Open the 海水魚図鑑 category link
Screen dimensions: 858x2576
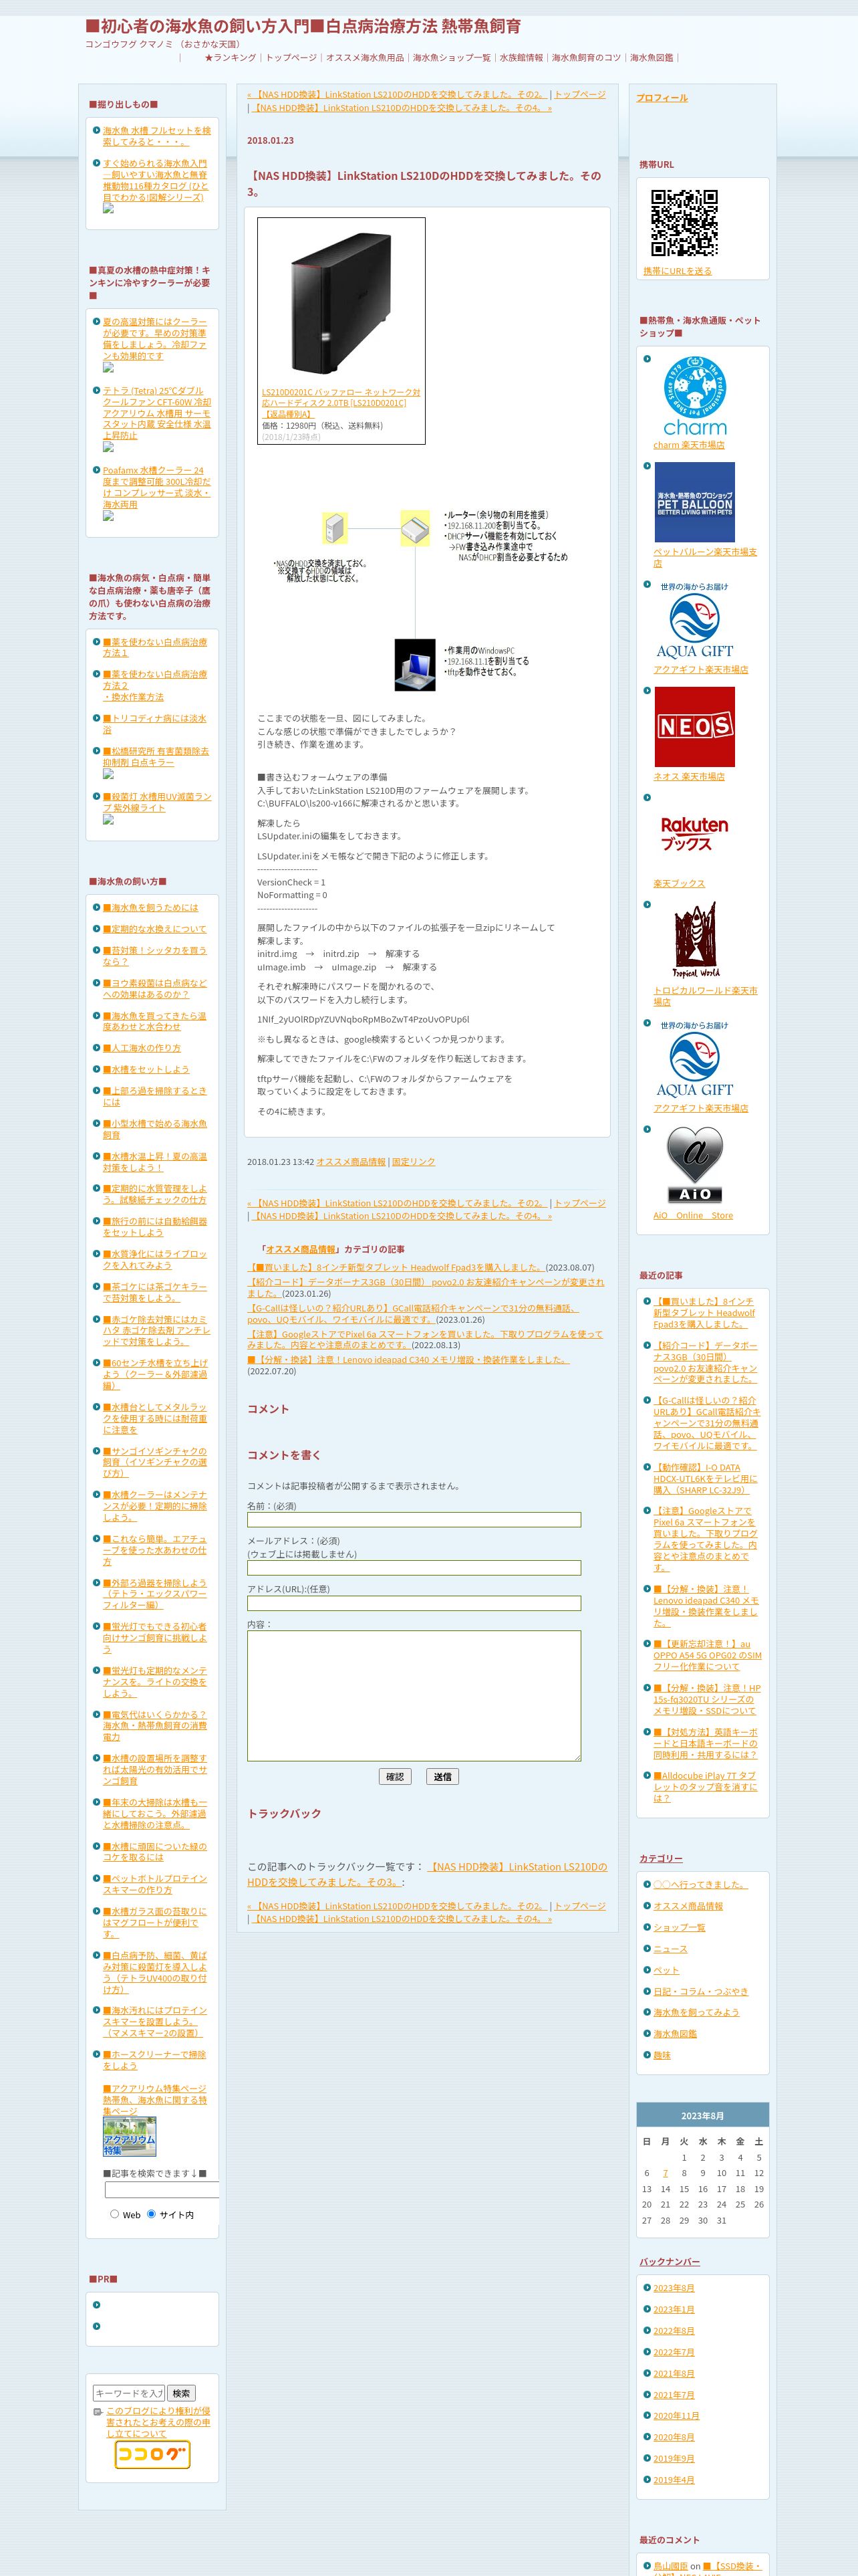pyautogui.click(x=675, y=2033)
